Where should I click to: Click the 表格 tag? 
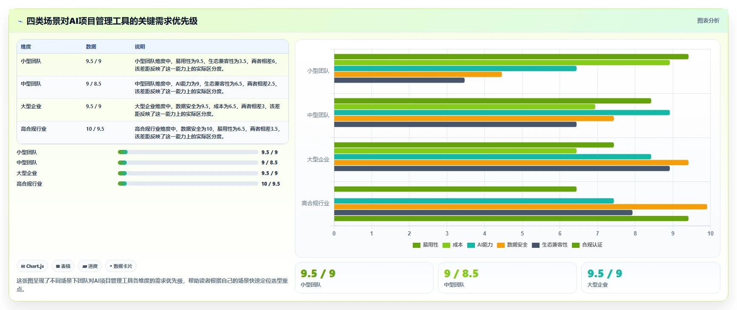(63, 266)
